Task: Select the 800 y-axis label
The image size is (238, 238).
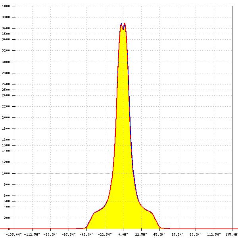Action: (7, 184)
